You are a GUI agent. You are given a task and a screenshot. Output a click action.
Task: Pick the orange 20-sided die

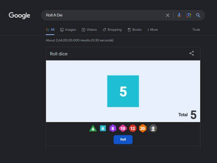[x=143, y=128]
